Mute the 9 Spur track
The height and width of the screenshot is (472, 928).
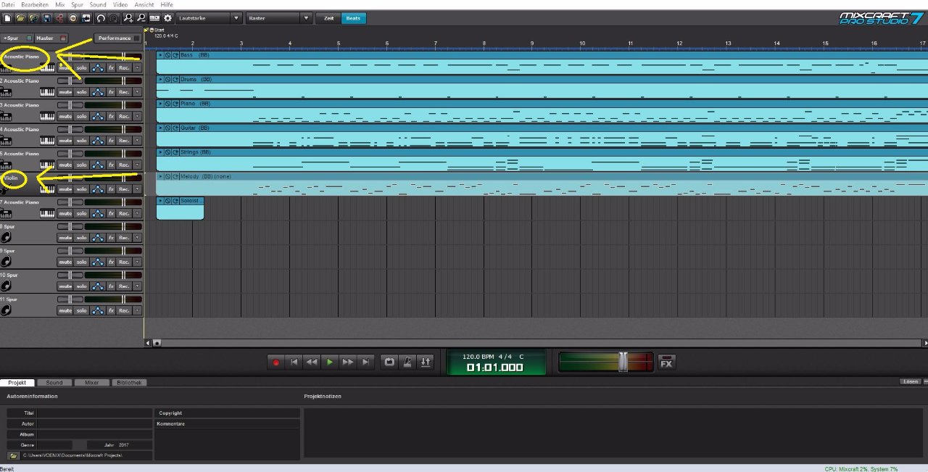[x=65, y=262]
